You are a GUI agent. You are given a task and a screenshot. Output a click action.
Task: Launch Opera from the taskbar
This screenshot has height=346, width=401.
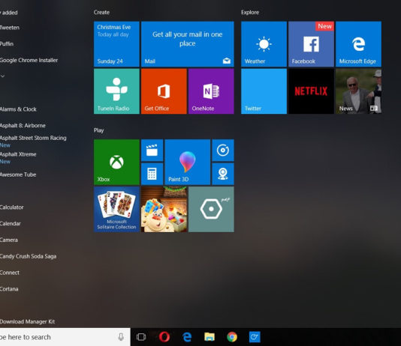[164, 337]
